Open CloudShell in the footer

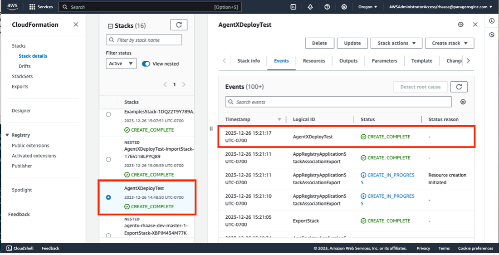point(20,248)
